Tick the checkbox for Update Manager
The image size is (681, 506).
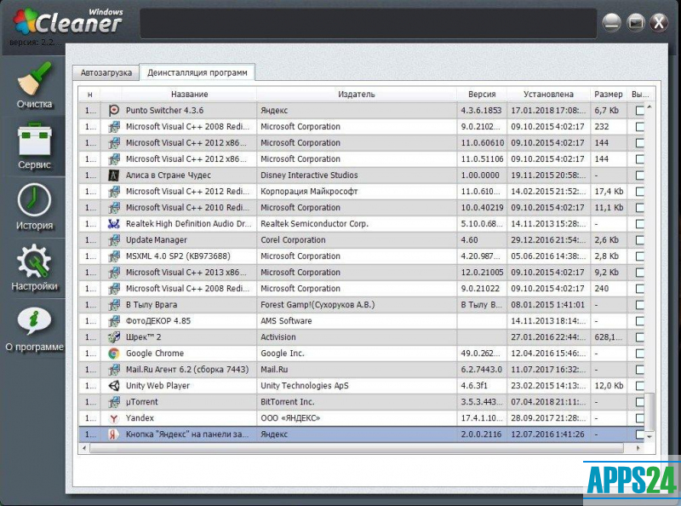(639, 240)
